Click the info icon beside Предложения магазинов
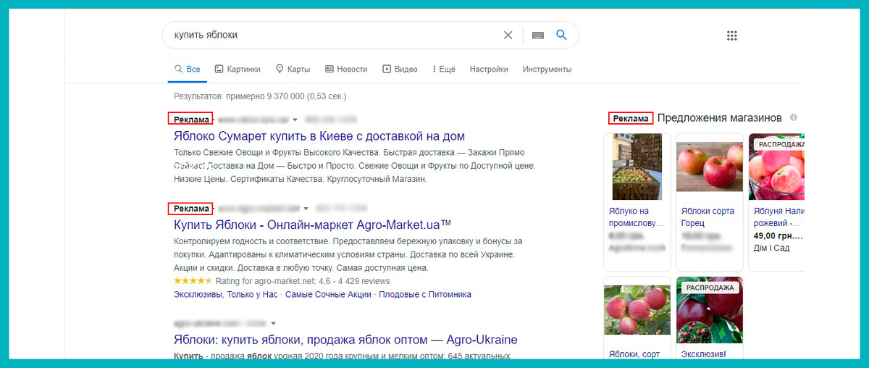 pyautogui.click(x=794, y=117)
